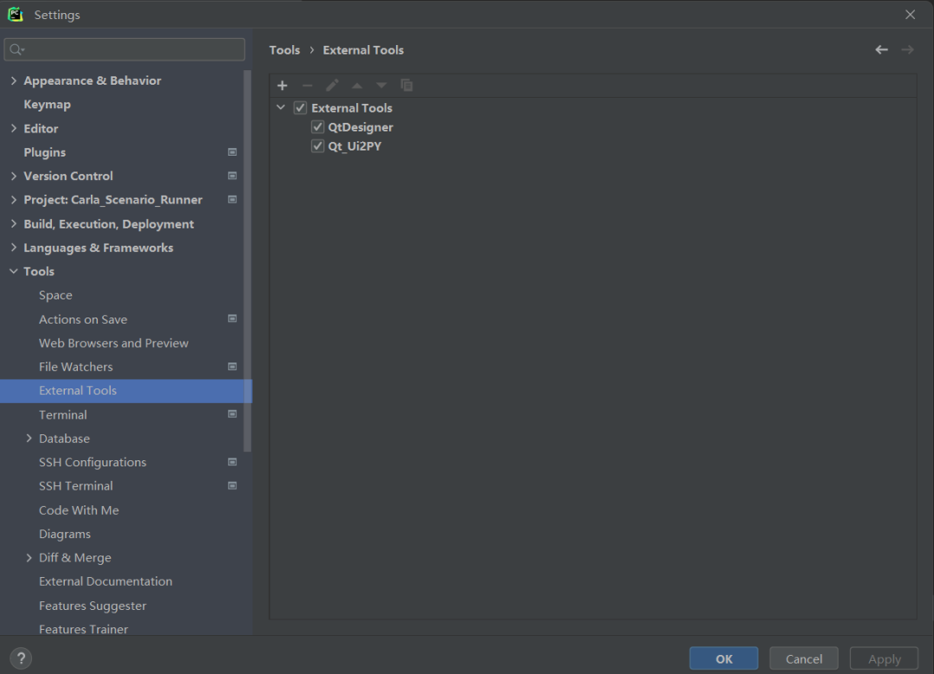Click the Copy tool icon
This screenshot has width=934, height=674.
[406, 85]
